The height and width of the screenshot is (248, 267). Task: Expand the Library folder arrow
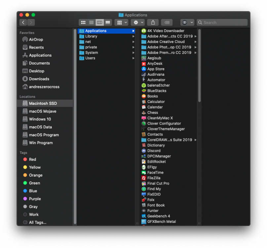[x=133, y=36]
